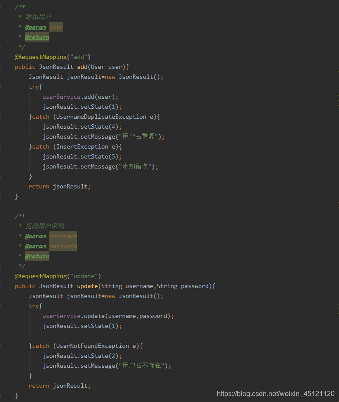
Task: Click the setMessage("用户名重复") line
Action: 103,136
